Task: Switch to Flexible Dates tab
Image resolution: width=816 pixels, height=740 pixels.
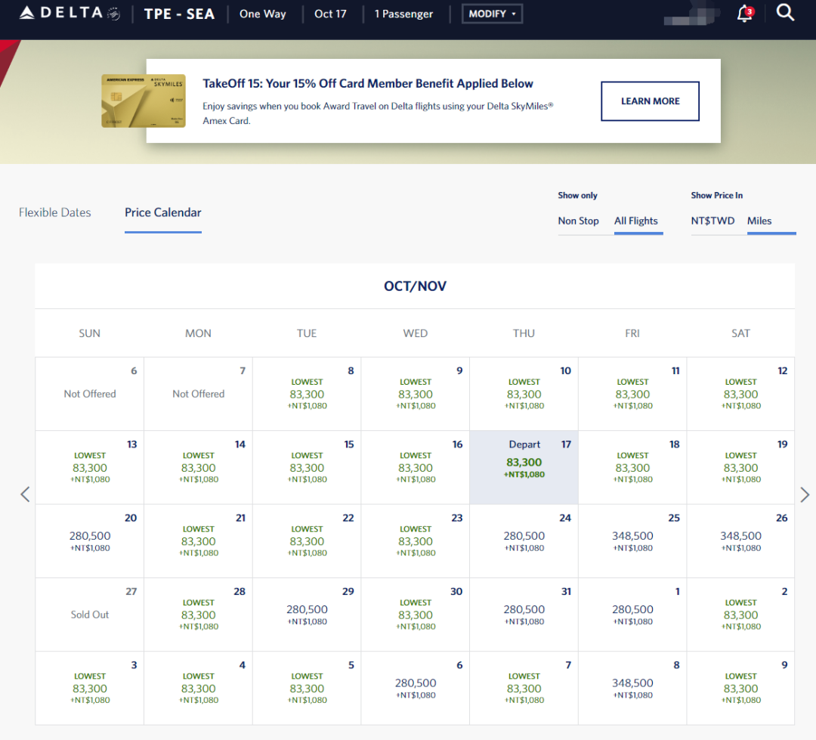Action: (x=55, y=212)
